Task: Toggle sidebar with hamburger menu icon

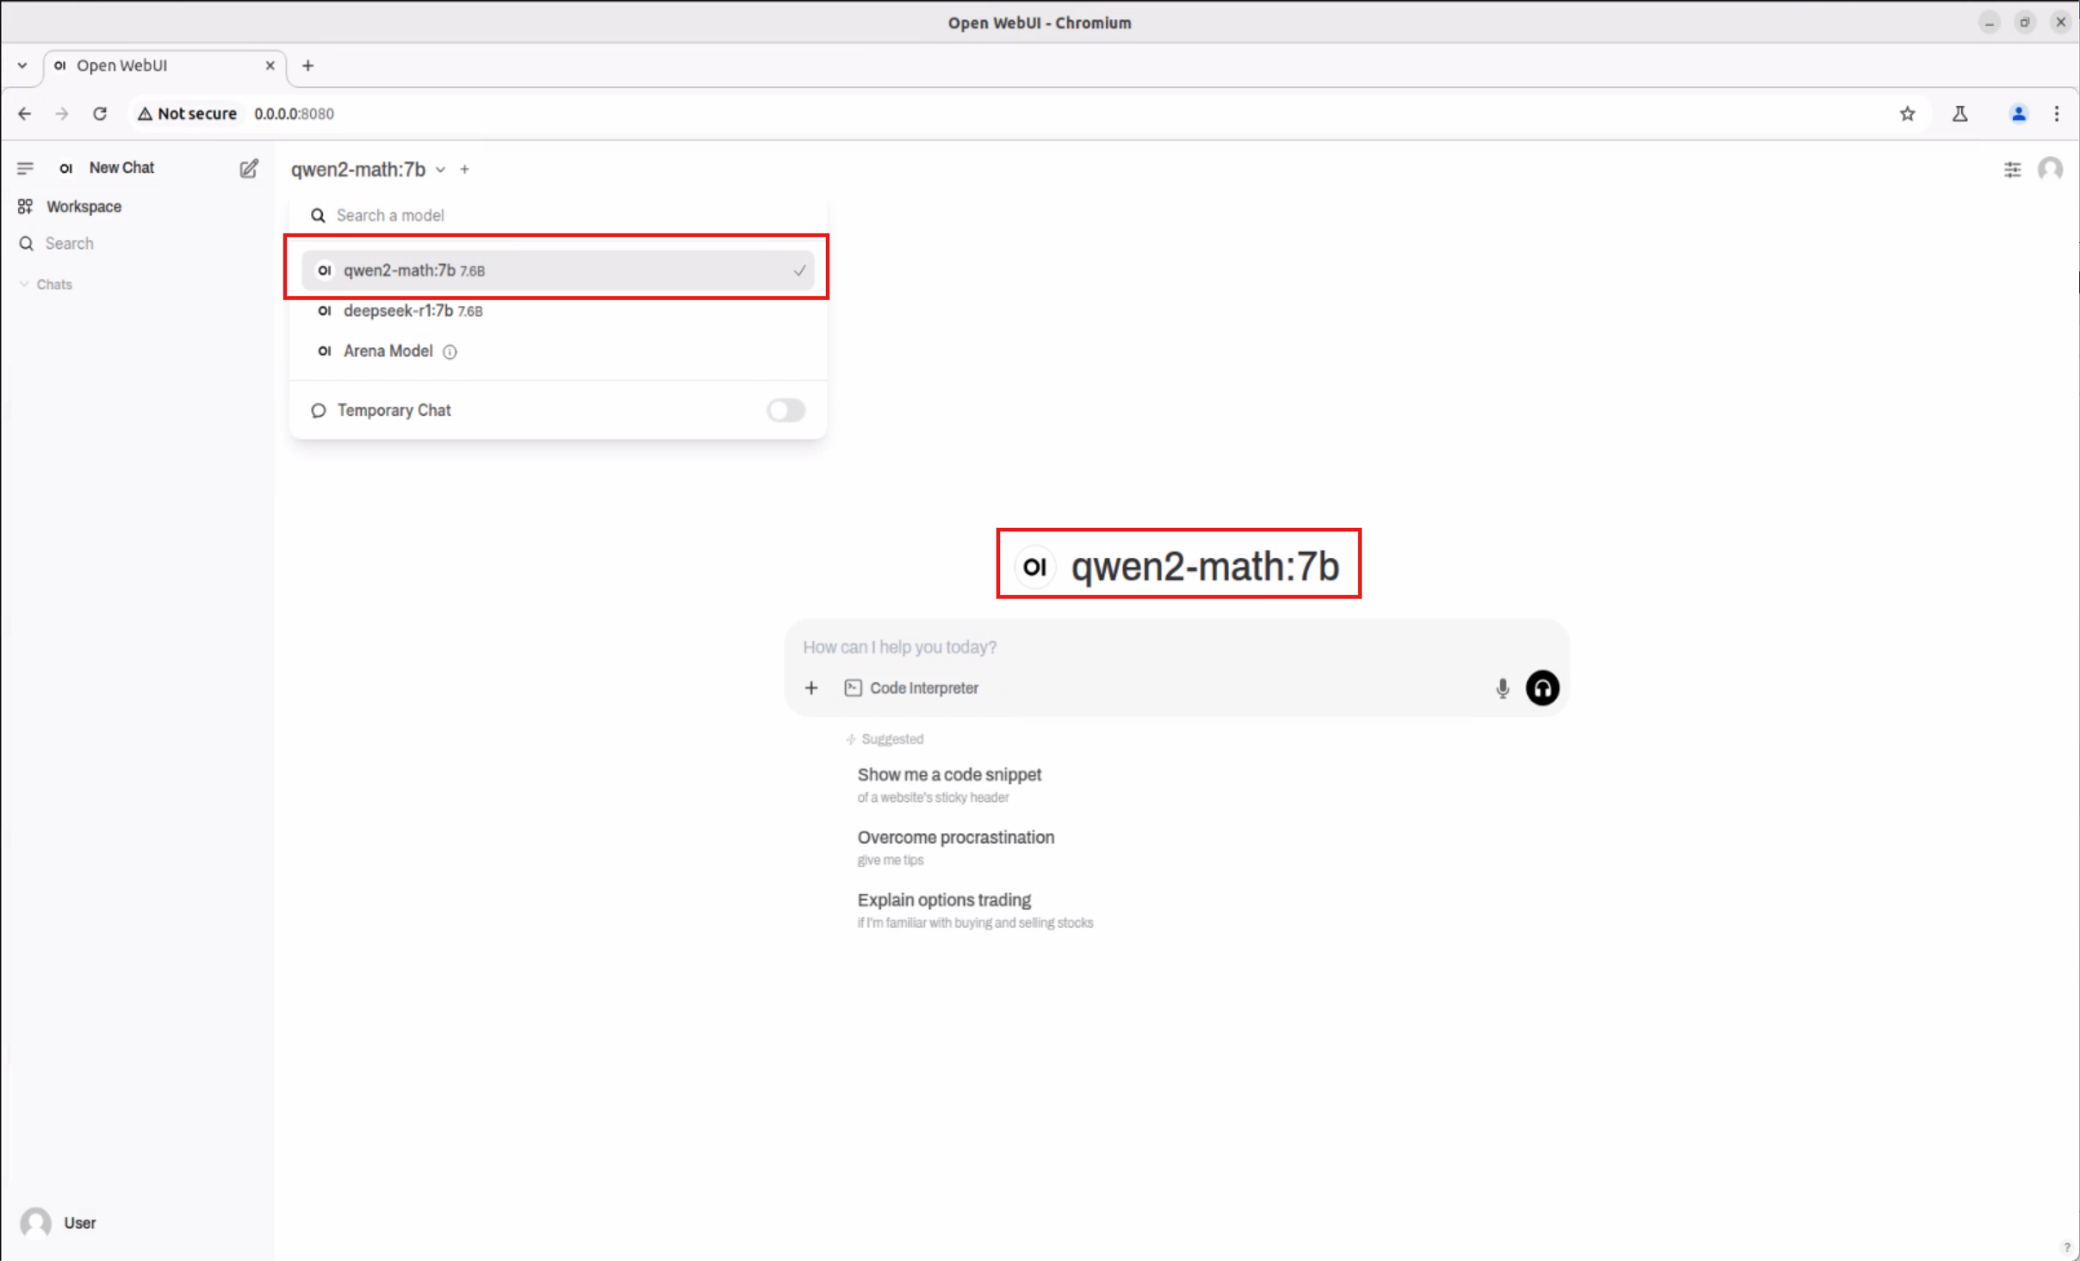Action: point(25,168)
